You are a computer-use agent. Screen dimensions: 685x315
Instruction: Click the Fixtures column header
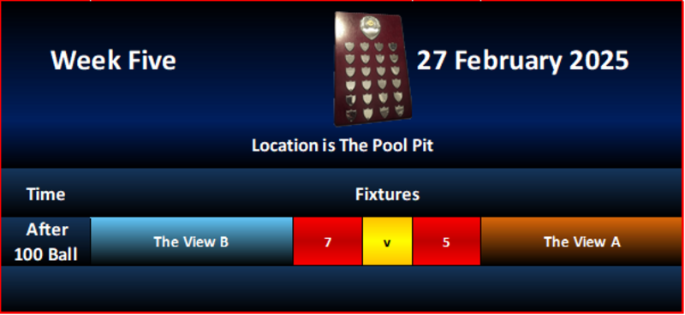point(388,194)
